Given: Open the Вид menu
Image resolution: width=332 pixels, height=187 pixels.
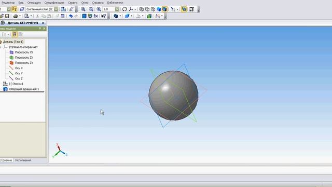Looking at the screenshot, I should pyautogui.click(x=21, y=3).
